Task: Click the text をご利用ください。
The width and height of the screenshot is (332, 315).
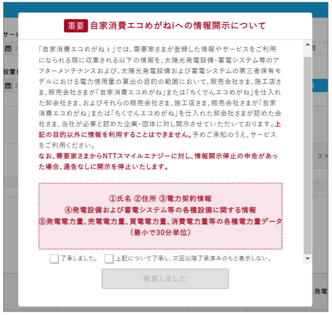Action: click(x=67, y=145)
